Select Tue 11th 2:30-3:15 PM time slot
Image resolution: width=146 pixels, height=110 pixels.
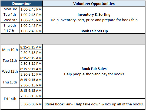coord(31,63)
